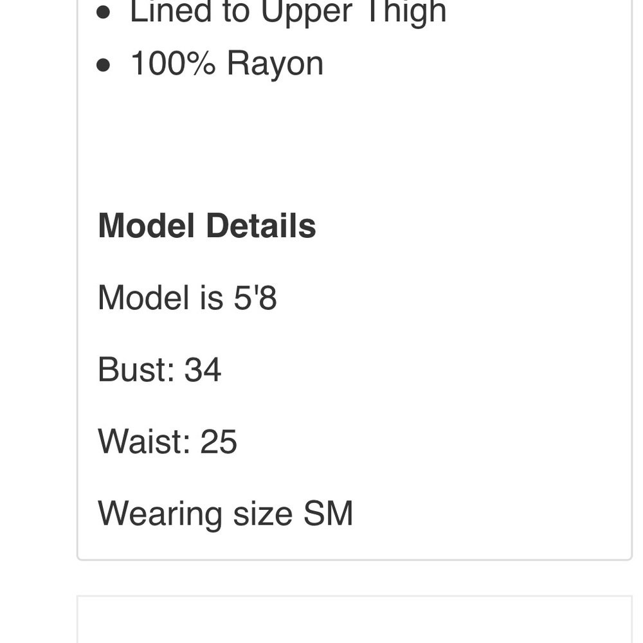Viewport: 643px width, 643px height.
Task: Click the 'Lined to Upper Thigh' bullet text
Action: 287,12
